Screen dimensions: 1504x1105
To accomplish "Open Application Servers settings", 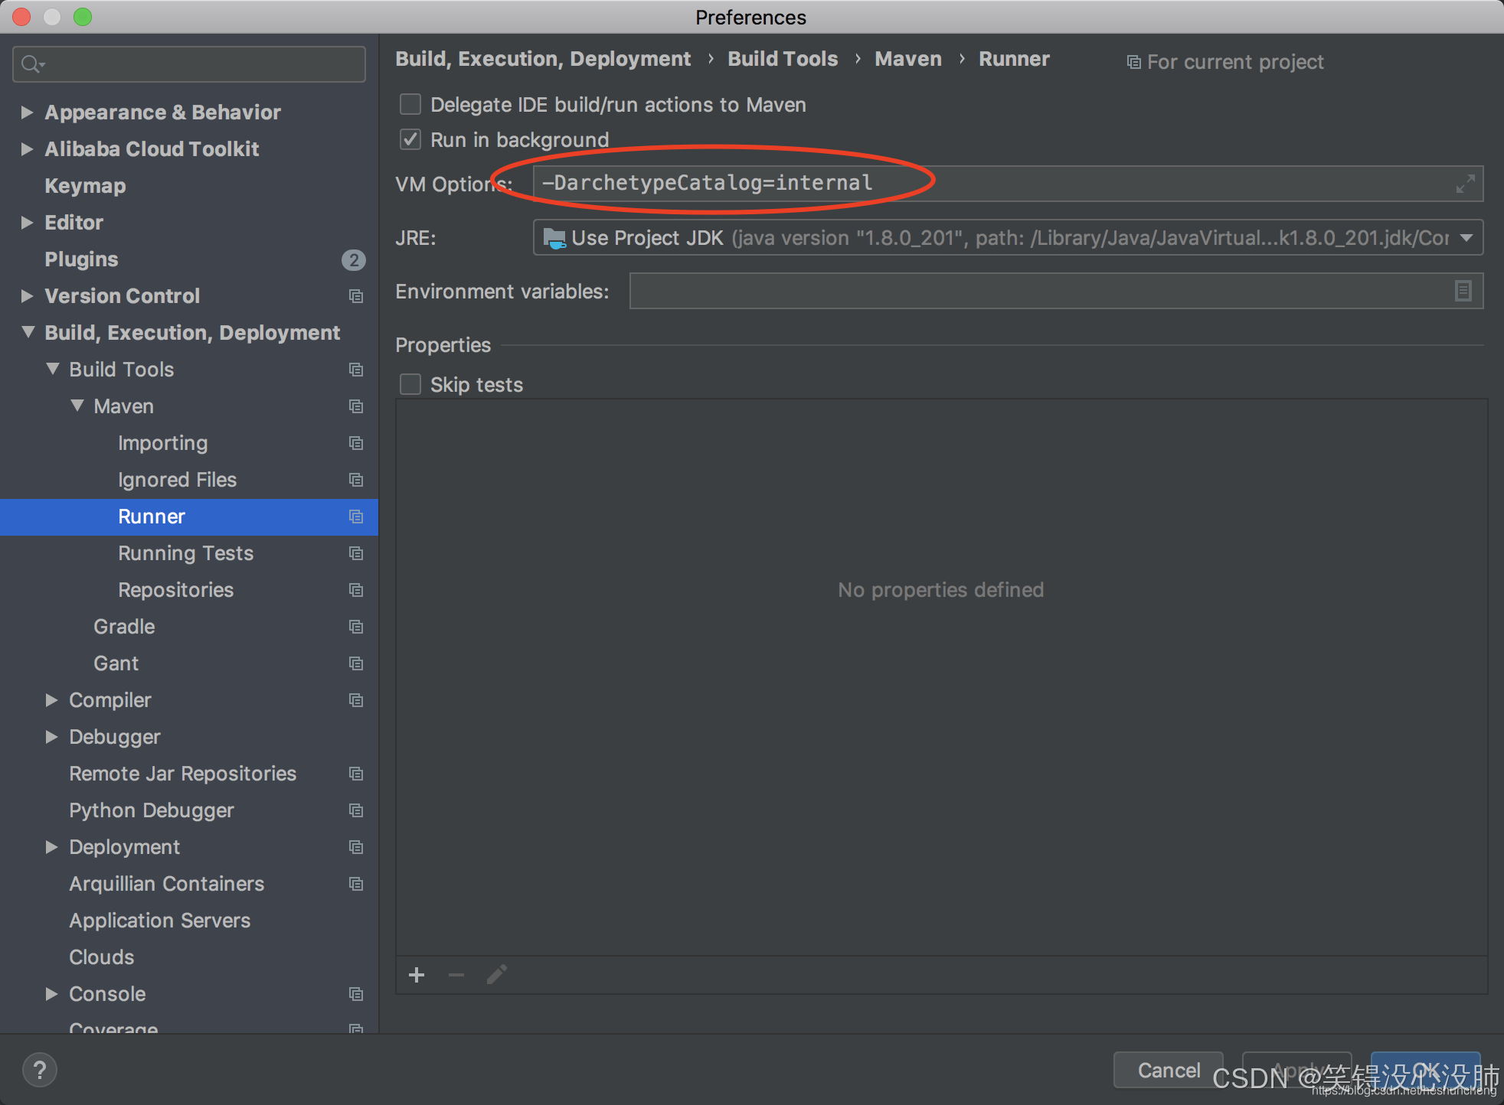I will click(159, 921).
